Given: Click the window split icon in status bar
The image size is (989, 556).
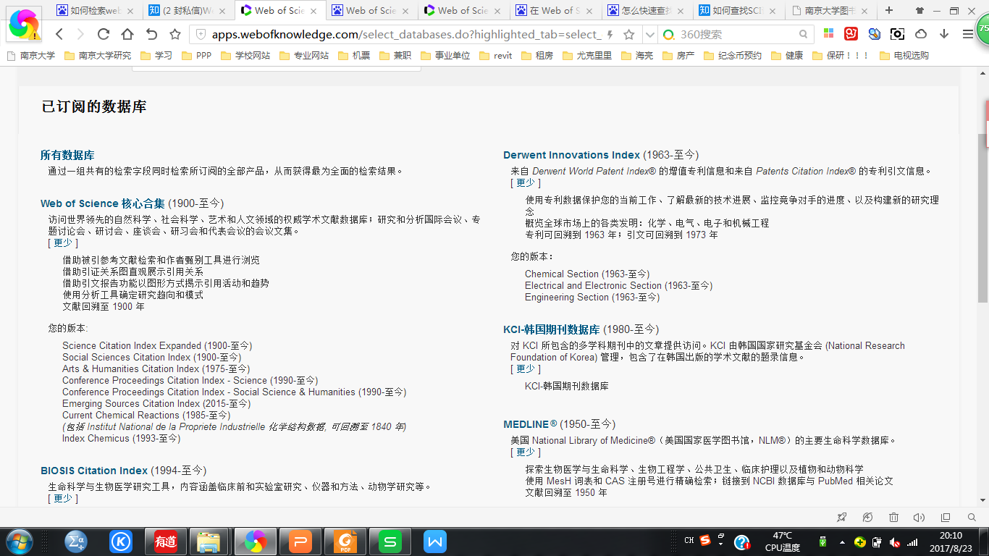Looking at the screenshot, I should [946, 517].
